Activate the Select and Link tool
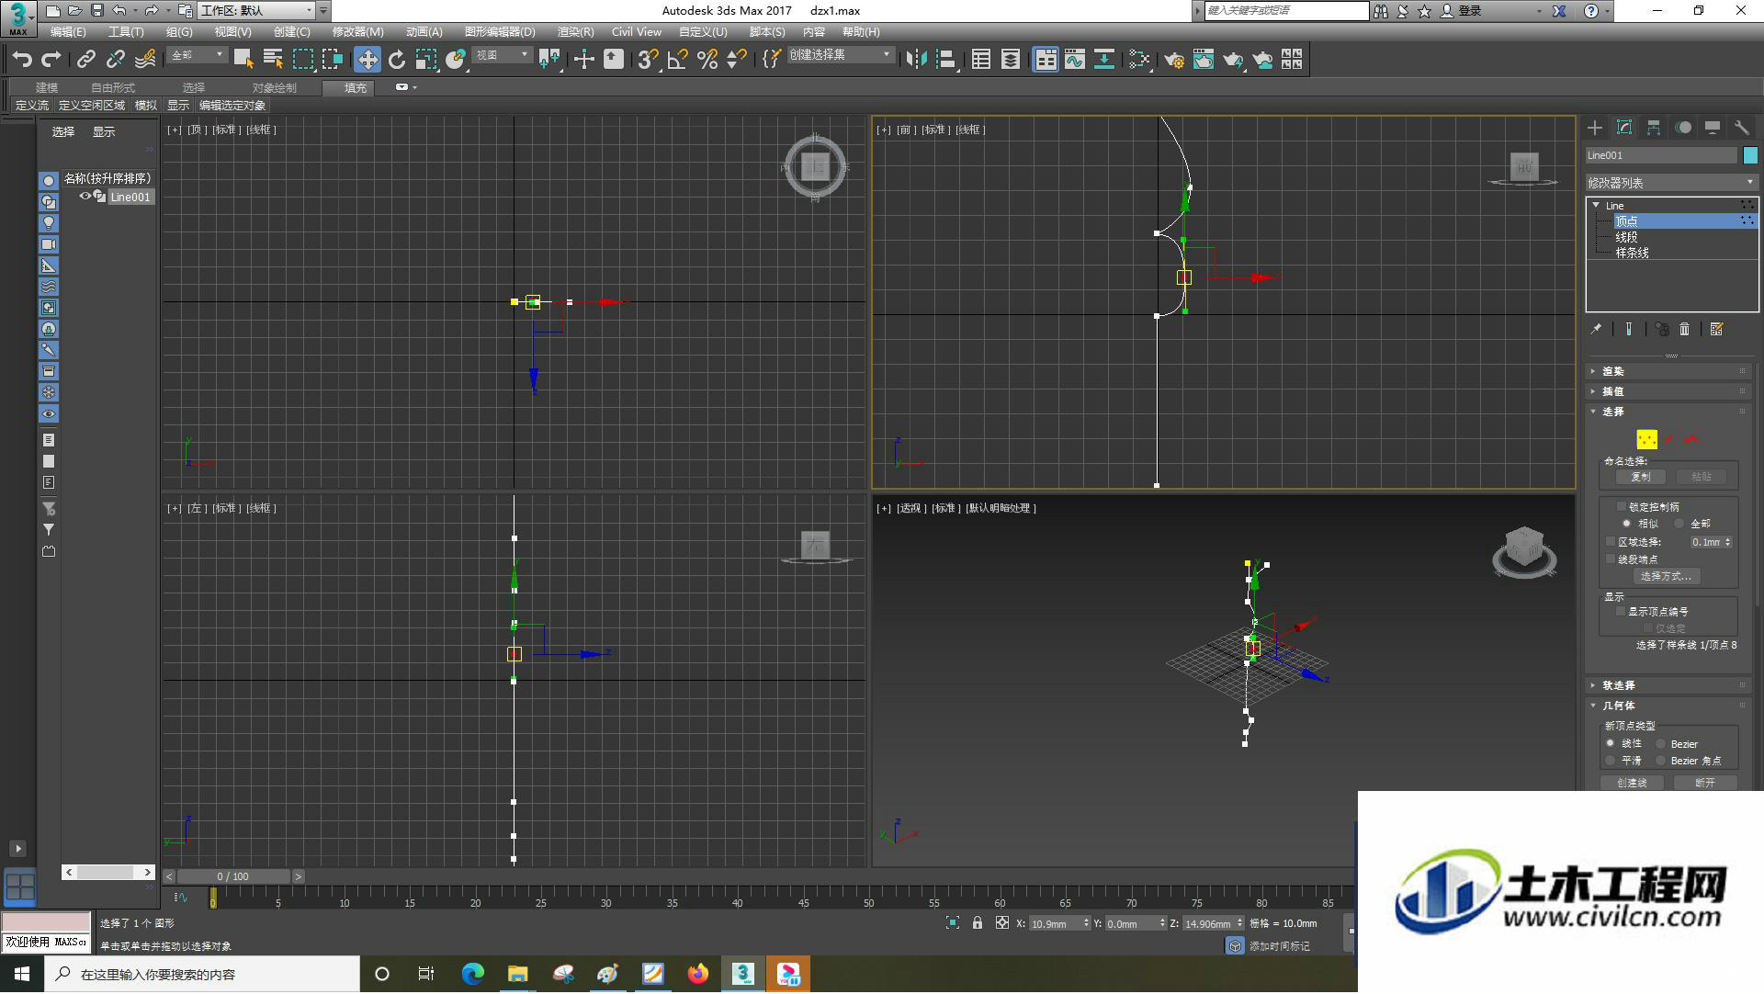The height and width of the screenshot is (994, 1764). tap(85, 60)
